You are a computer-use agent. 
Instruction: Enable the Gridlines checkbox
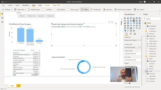[44, 9]
